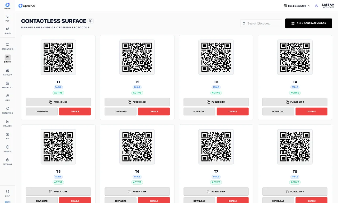Click Bulk Generate Codes button
Viewport: 338px width, 203px height.
pos(308,23)
